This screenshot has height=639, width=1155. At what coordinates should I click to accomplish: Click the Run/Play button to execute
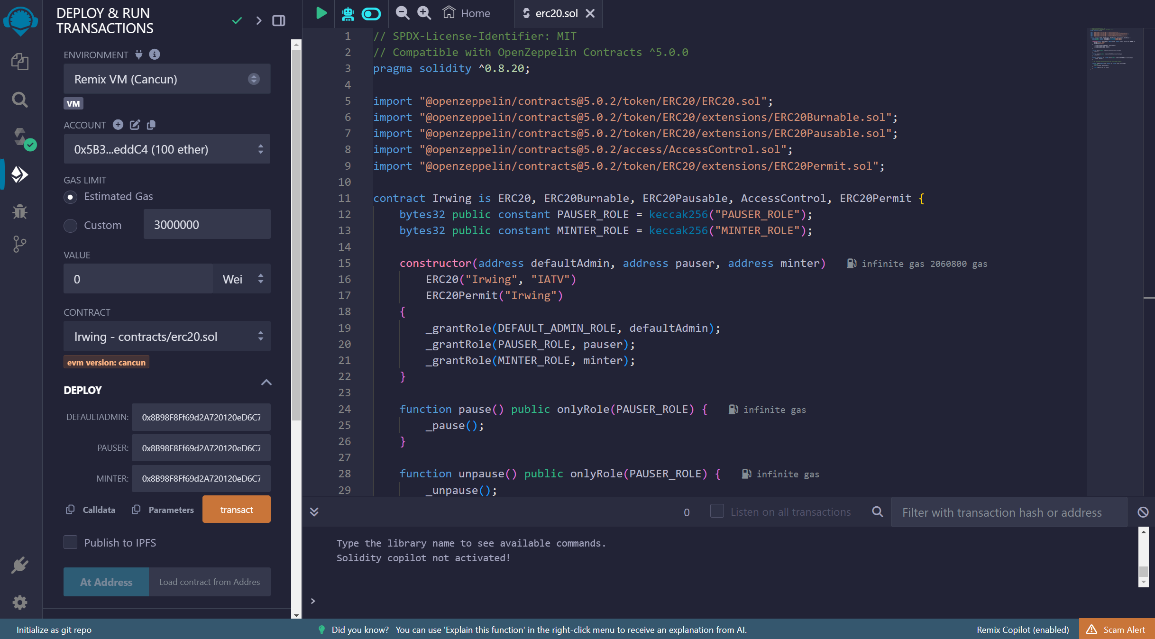320,13
